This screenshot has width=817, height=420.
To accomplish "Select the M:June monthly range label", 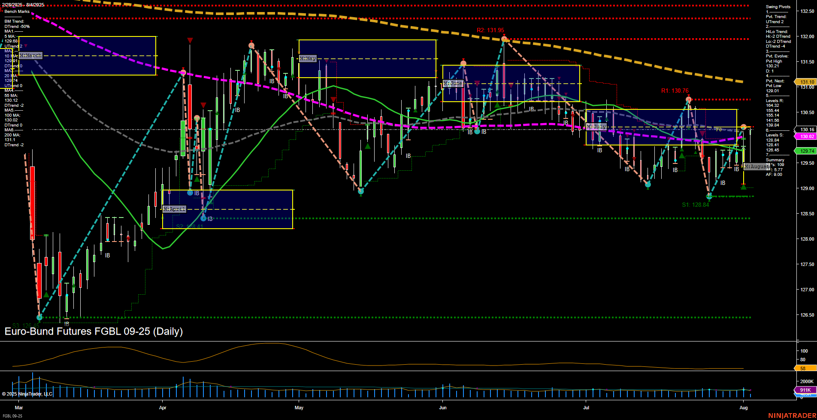I will (x=454, y=83).
